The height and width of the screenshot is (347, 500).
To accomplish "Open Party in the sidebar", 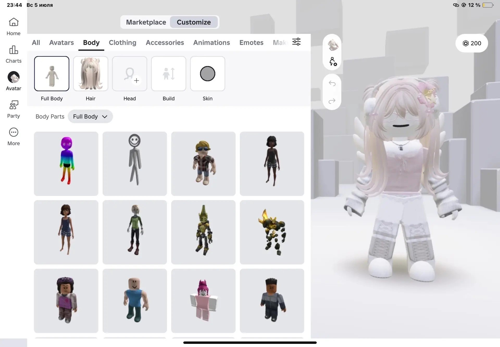I will [x=14, y=109].
